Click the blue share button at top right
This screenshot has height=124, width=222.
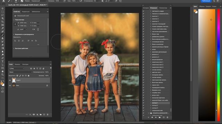point(206,1)
